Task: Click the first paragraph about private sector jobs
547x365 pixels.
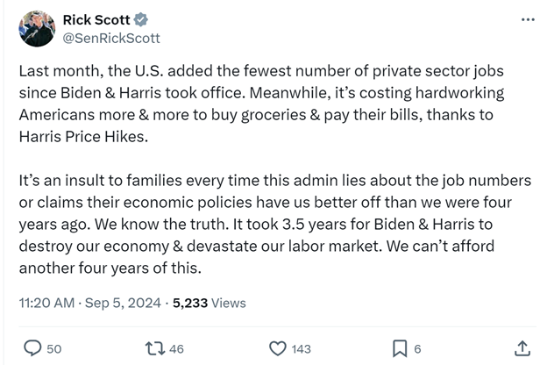Action: pyautogui.click(x=261, y=104)
